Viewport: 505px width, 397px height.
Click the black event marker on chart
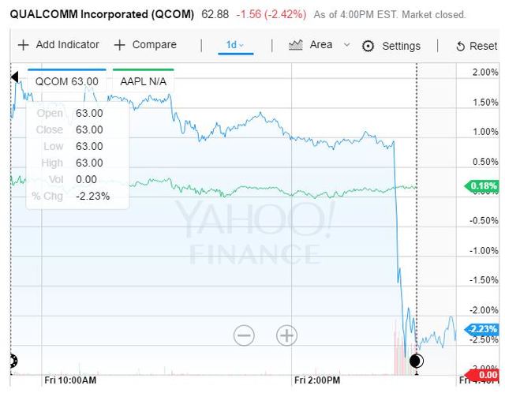pos(417,361)
